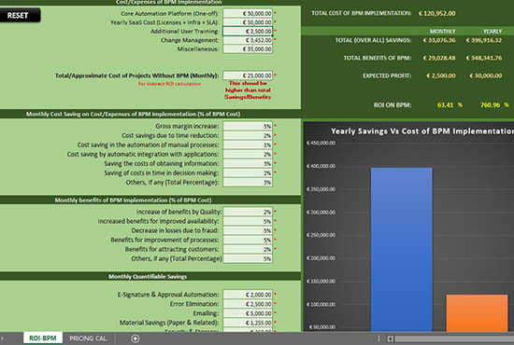Image resolution: width=514 pixels, height=345 pixels.
Task: Add a new sheet with plus icon
Action: click(136, 338)
